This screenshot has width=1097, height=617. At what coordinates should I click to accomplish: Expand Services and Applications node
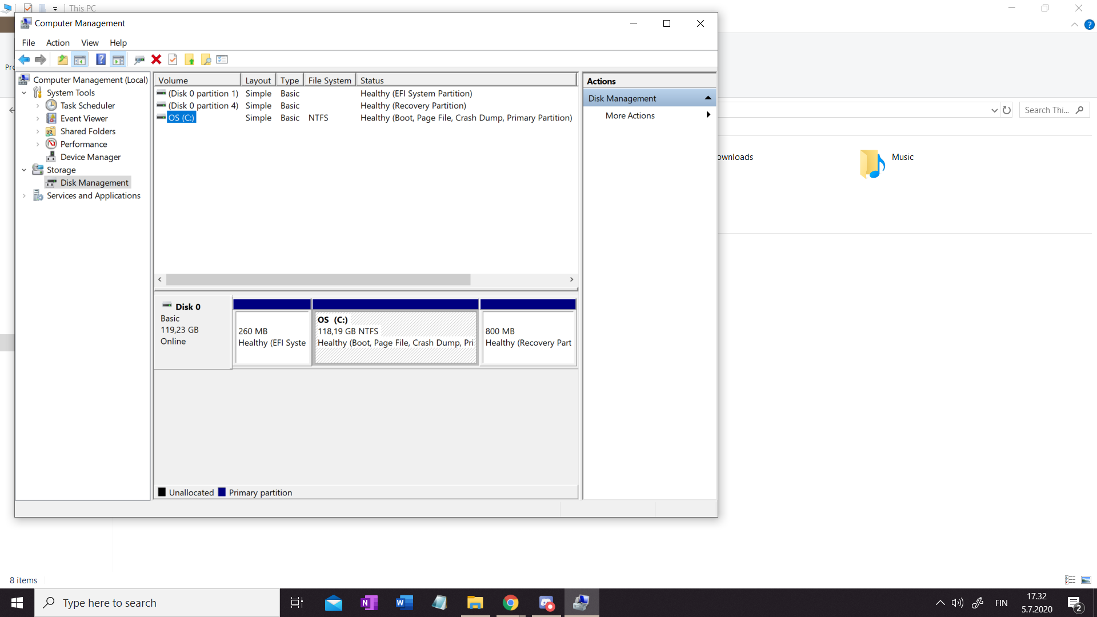[24, 196]
